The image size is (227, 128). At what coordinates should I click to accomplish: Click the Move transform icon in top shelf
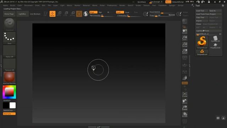coord(59,14)
